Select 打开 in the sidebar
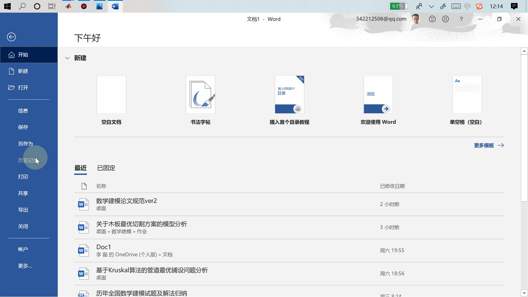 coord(29,88)
